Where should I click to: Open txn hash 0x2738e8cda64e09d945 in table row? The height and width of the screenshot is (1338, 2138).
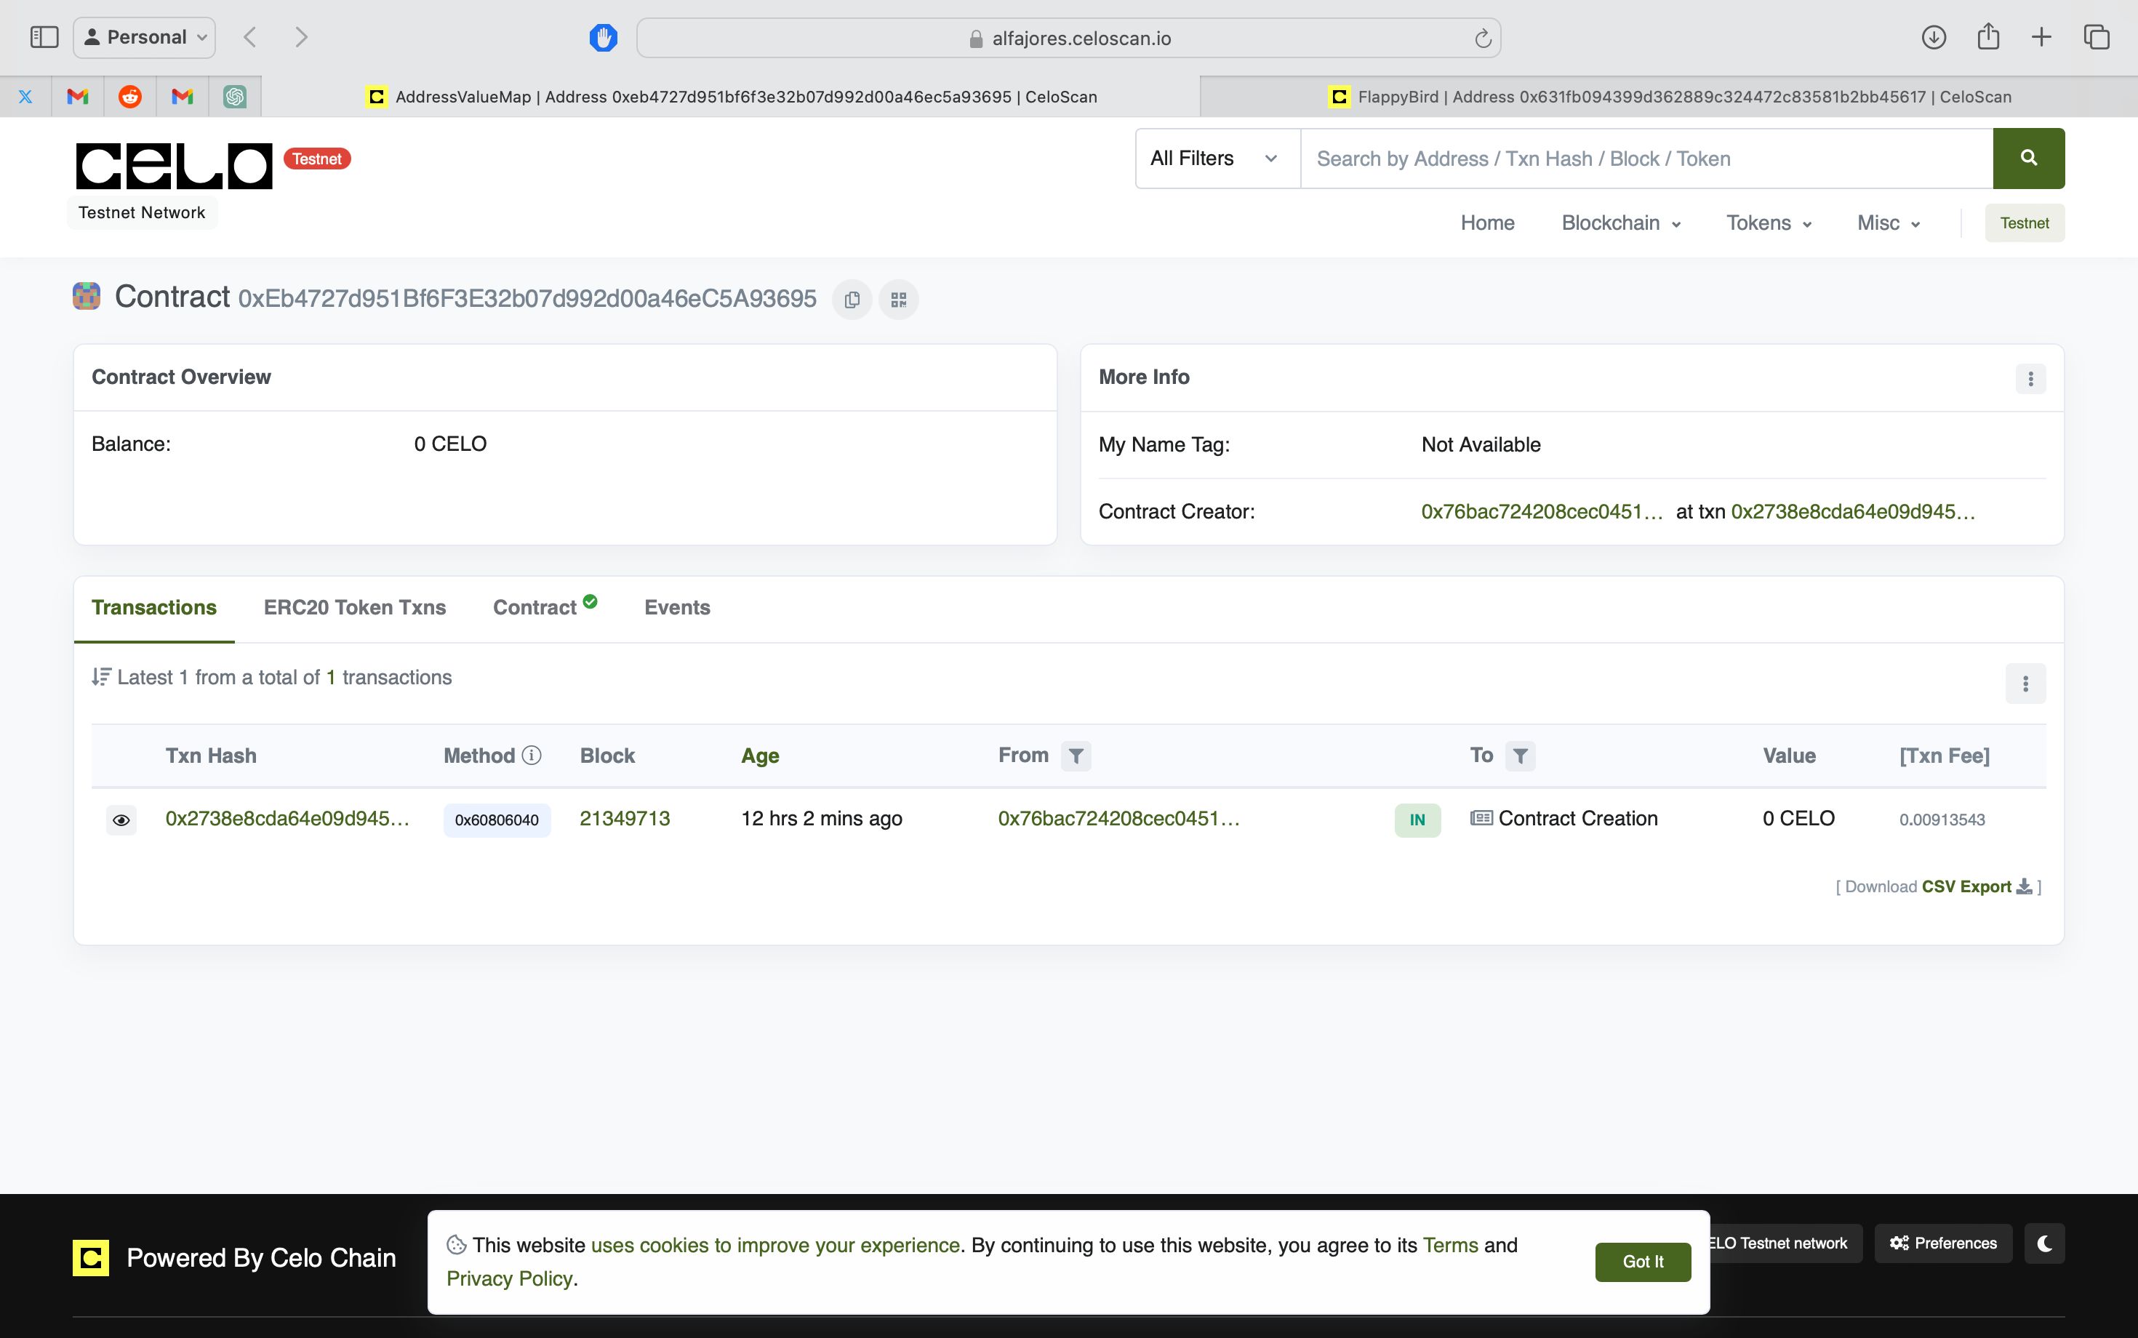coord(287,819)
